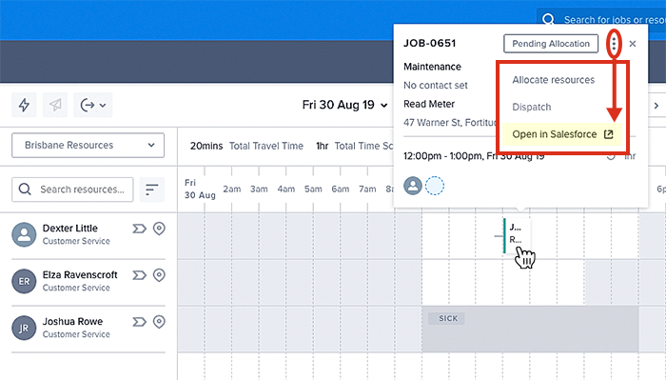Viewport: 666px width, 380px height.
Task: Click the Joshua Rowe name
Action: click(72, 321)
